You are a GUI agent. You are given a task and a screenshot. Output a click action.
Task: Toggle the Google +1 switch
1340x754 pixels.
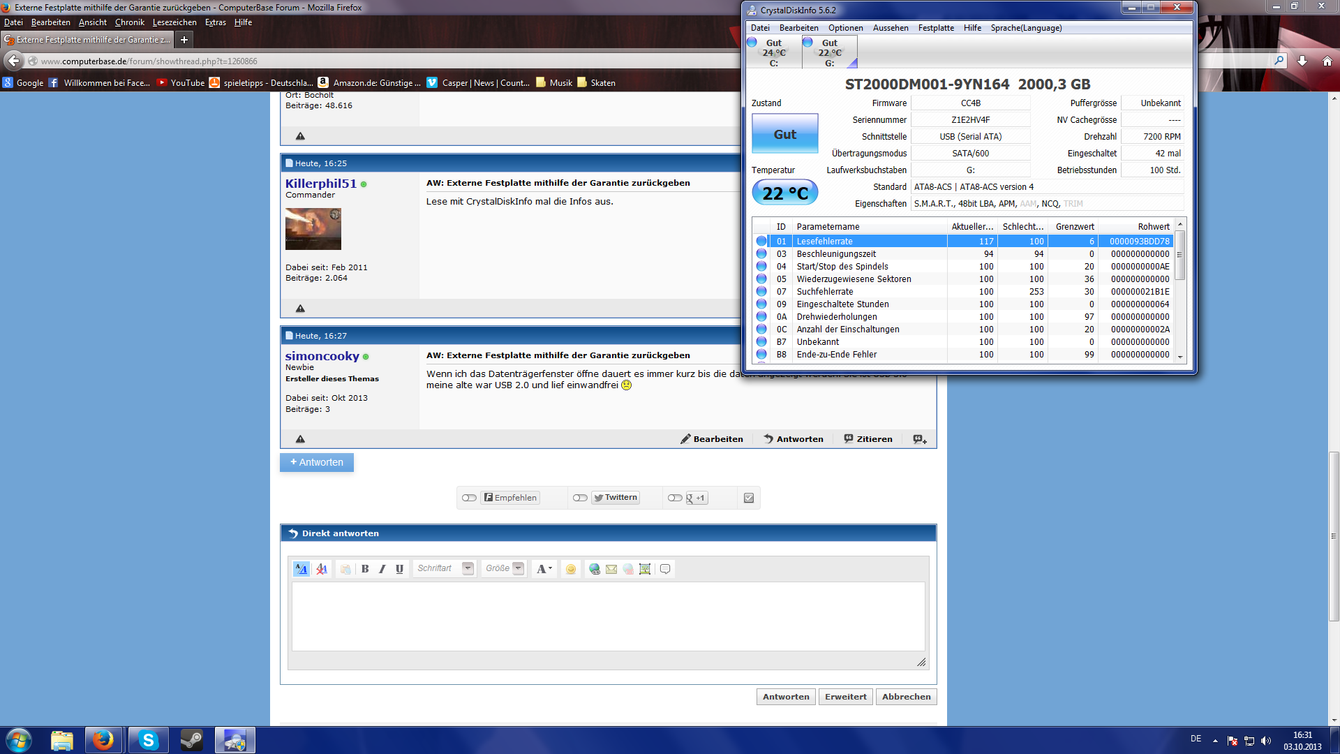(675, 498)
